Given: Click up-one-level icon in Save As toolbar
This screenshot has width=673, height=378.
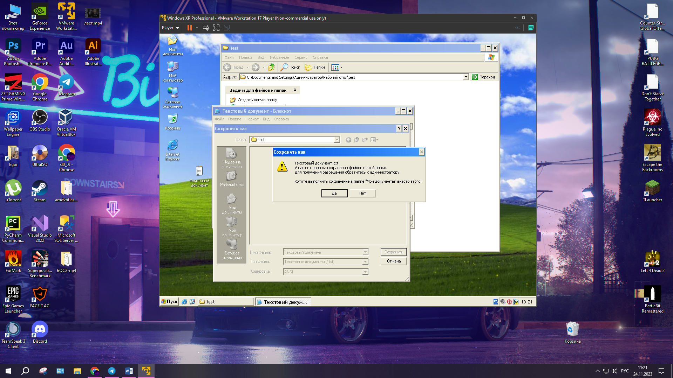Looking at the screenshot, I should tap(356, 140).
